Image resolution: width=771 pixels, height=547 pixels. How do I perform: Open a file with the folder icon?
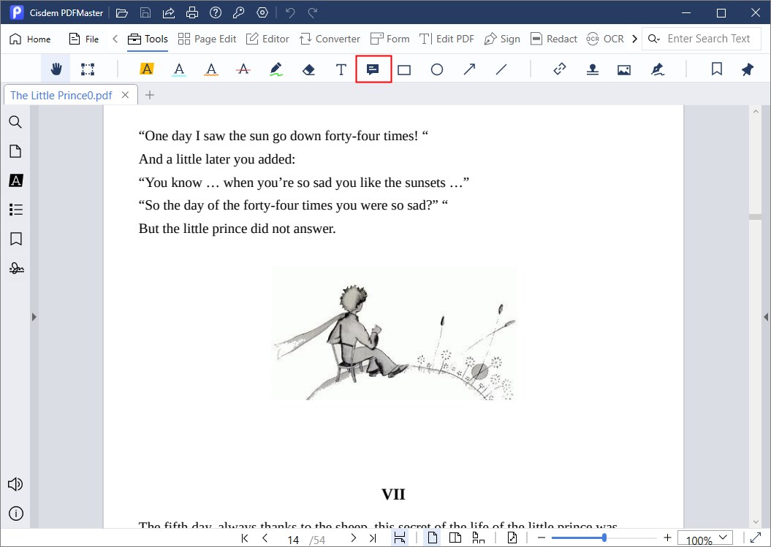pyautogui.click(x=121, y=12)
